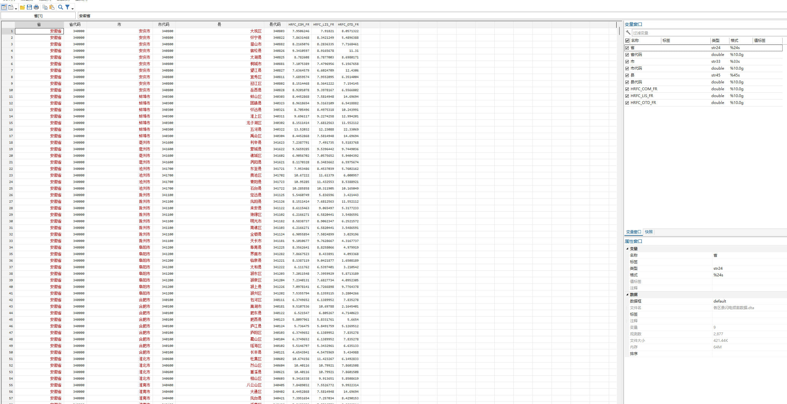Collapse the 数据 section in properties panel

click(x=627, y=295)
